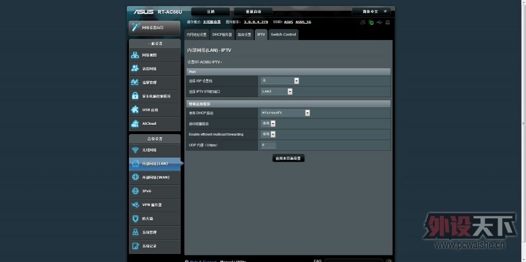Click the 特殊应用程序 section header

coord(288,104)
